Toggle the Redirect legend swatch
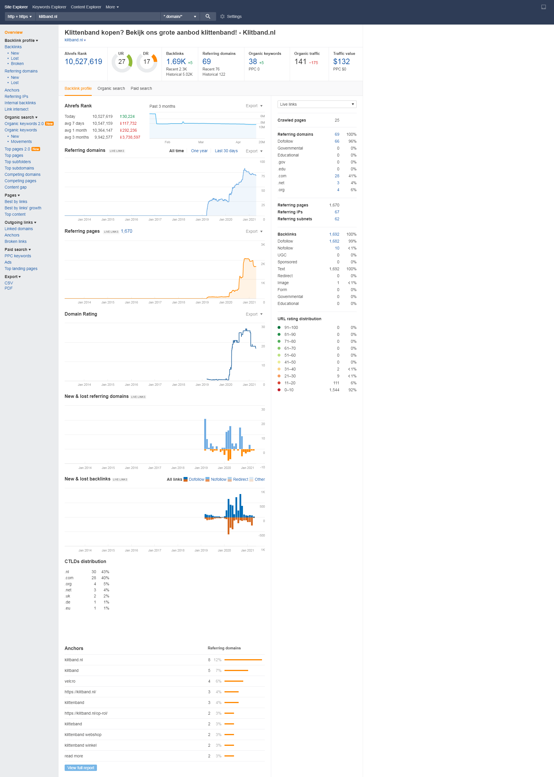The width and height of the screenshot is (554, 777). coord(230,479)
